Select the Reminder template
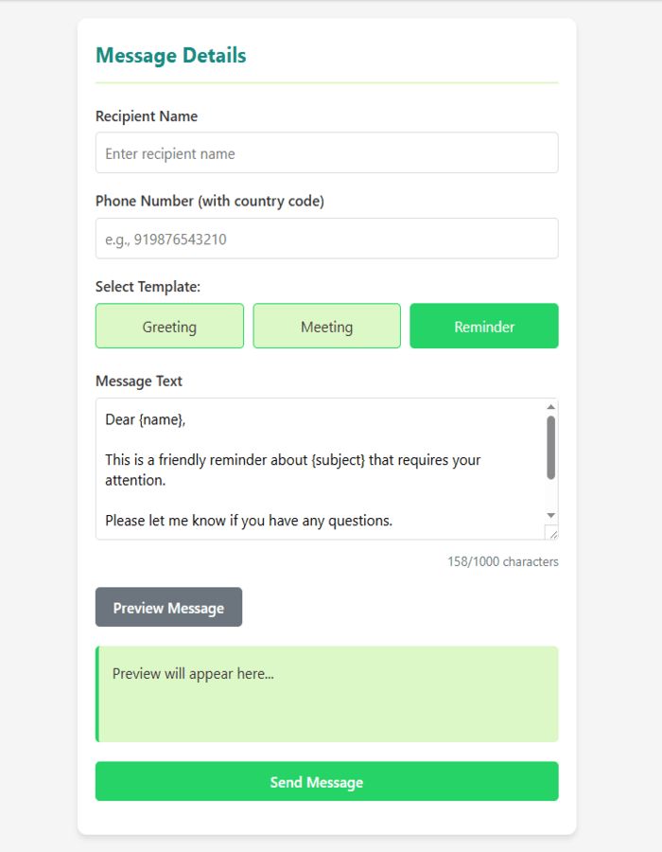The height and width of the screenshot is (852, 662). click(x=483, y=327)
